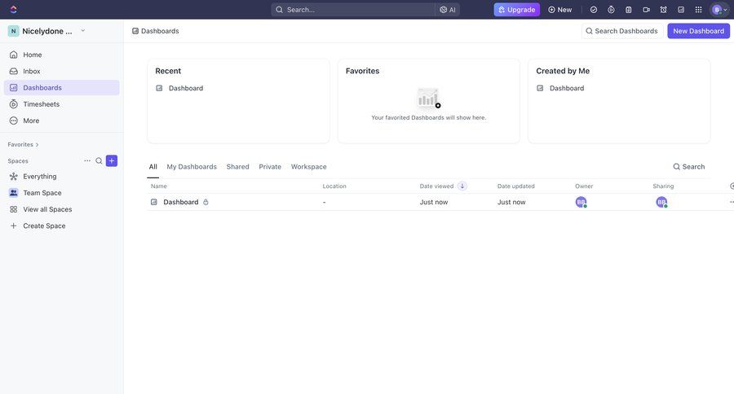Click the favorites chart placeholder illustration

tap(428, 98)
